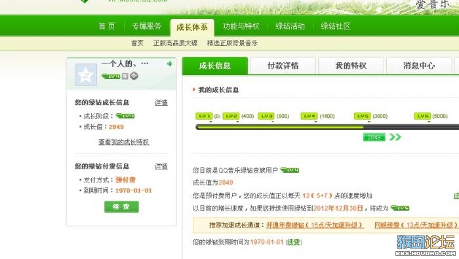
Task: Open the 专属服务 navigation item
Action: point(147,26)
